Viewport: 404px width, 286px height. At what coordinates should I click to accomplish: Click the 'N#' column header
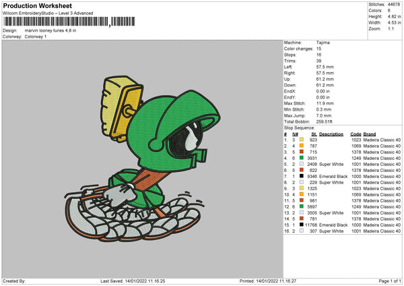pyautogui.click(x=295, y=134)
